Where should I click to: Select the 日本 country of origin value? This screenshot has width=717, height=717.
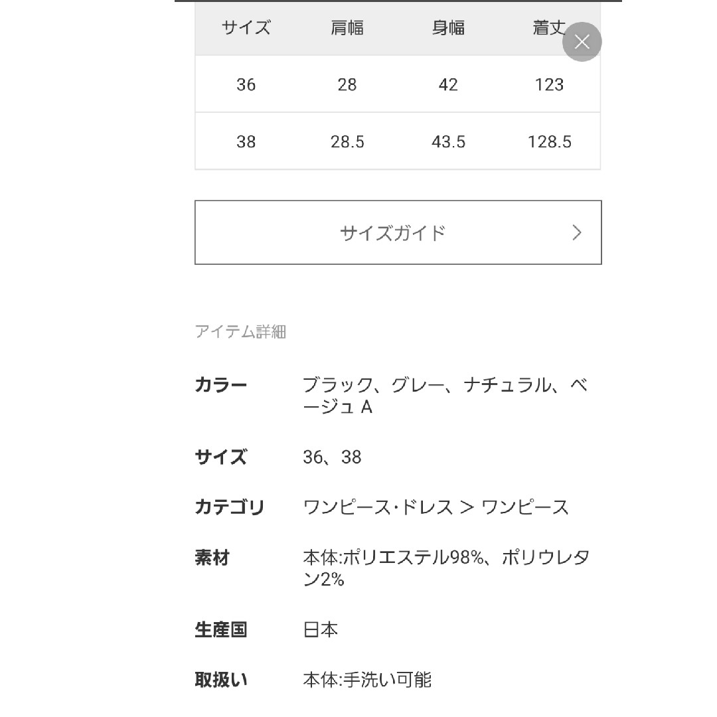(320, 629)
